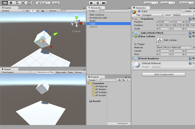The image size is (195, 129).
Task: Collapse the Favorites tree
Action: pyautogui.click(x=88, y=83)
